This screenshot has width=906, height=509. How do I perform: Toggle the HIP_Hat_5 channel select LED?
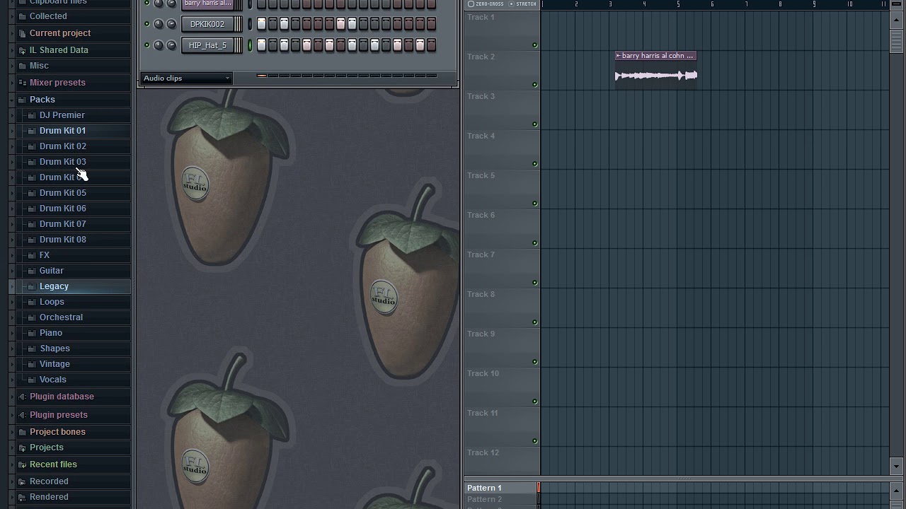(250, 45)
